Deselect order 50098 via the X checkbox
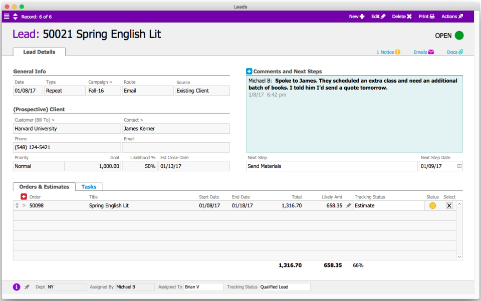Image resolution: width=481 pixels, height=301 pixels. point(449,205)
